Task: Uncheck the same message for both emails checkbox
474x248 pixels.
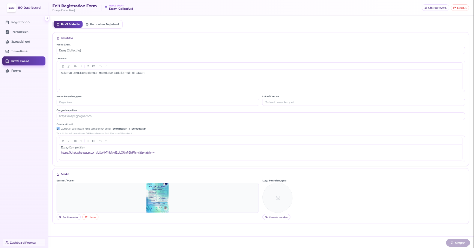Action: 58,128
